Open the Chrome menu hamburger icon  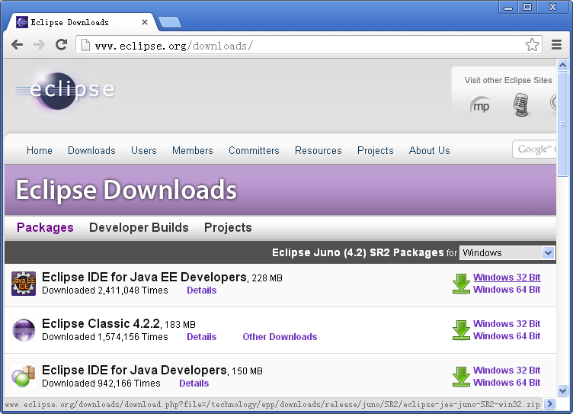556,45
